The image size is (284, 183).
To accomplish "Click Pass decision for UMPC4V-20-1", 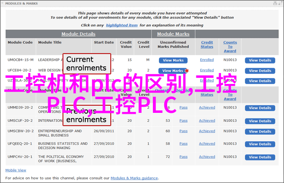I will tap(184, 157).
